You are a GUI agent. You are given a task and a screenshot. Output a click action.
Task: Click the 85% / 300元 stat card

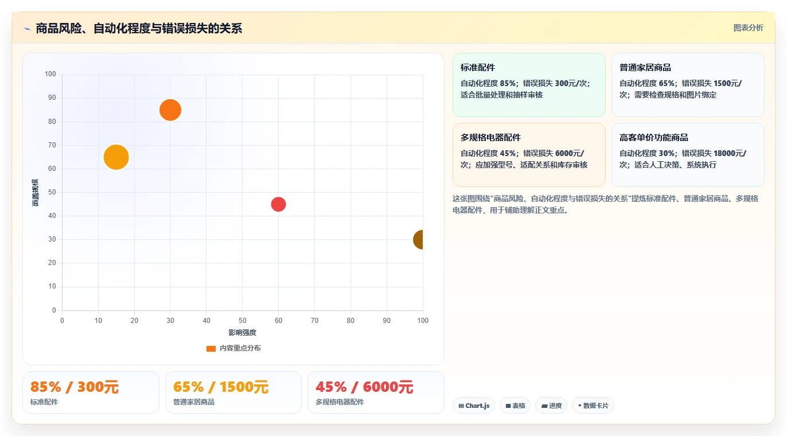click(91, 392)
